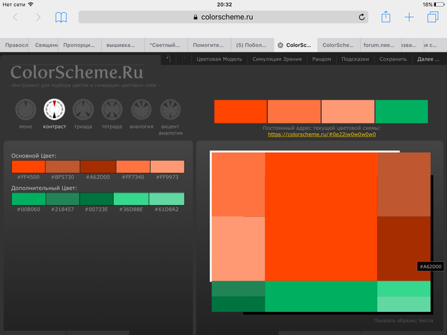Open the Далее ... menu
The height and width of the screenshot is (335, 447).
428,59
